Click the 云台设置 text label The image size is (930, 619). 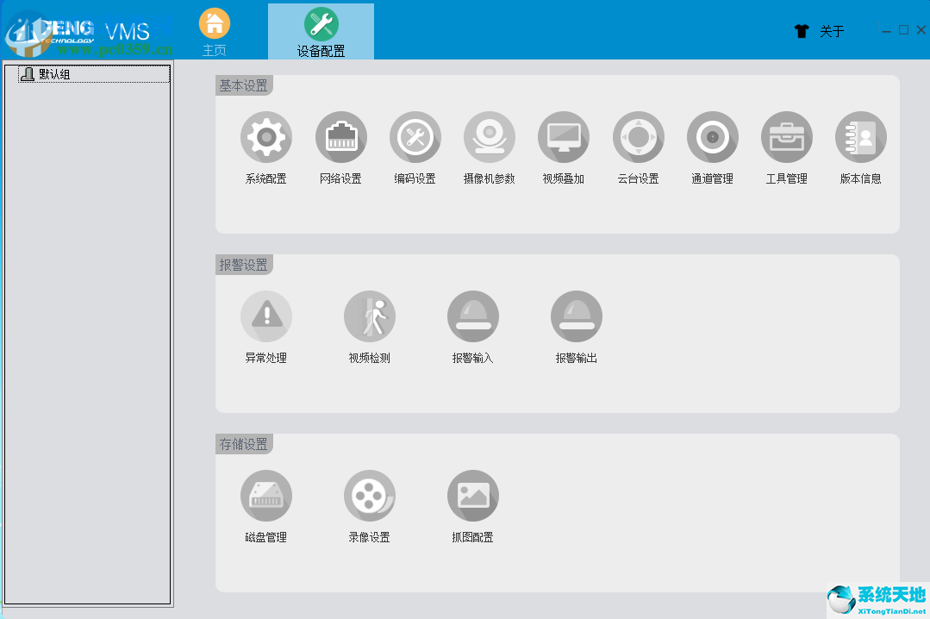pos(638,178)
